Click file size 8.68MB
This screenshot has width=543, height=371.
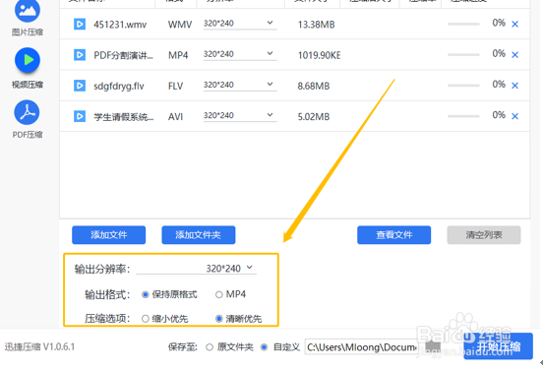314,86
